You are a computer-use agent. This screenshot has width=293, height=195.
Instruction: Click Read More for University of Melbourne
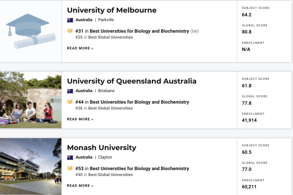(80, 48)
